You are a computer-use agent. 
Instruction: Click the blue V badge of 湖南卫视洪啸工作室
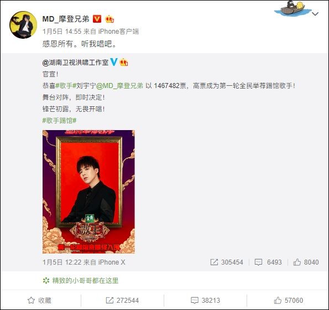click(114, 62)
